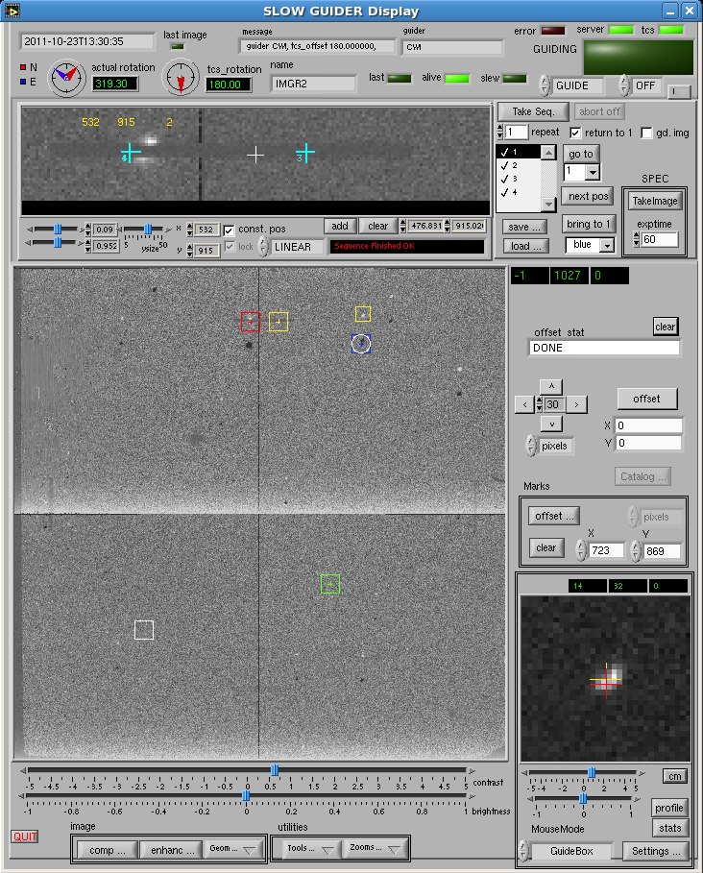The width and height of the screenshot is (703, 873).
Task: Expand the go to position dropdown
Action: (582, 172)
